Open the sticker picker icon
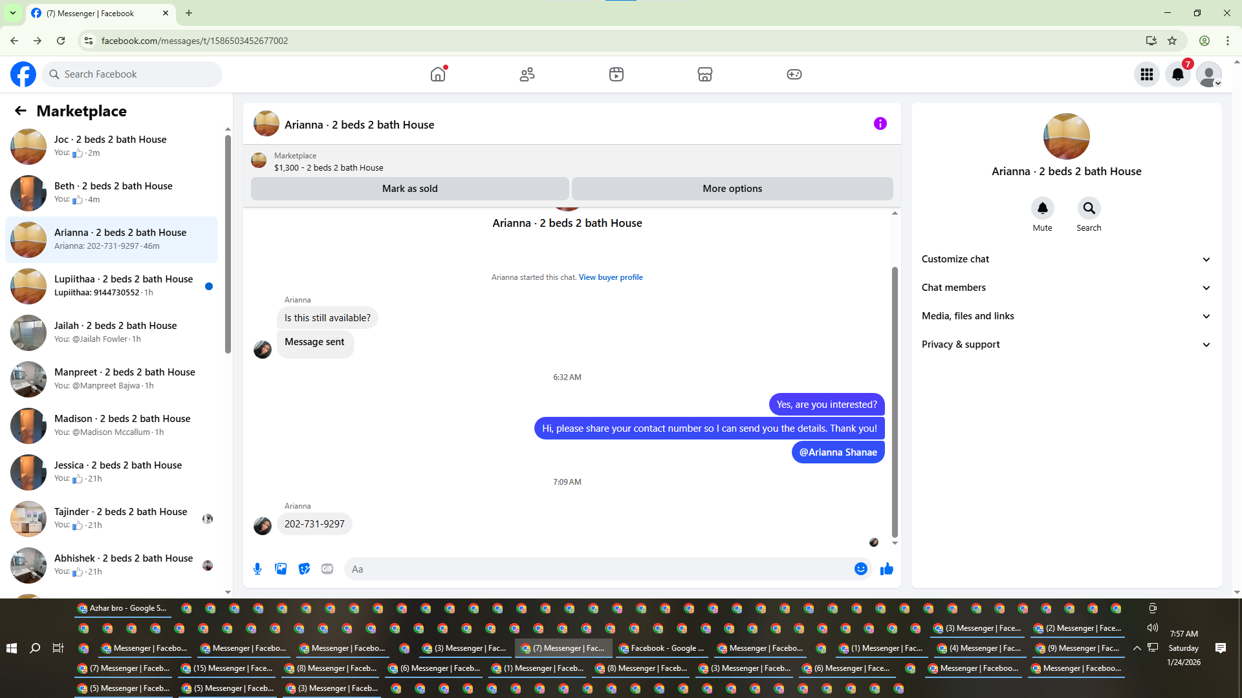 point(304,569)
